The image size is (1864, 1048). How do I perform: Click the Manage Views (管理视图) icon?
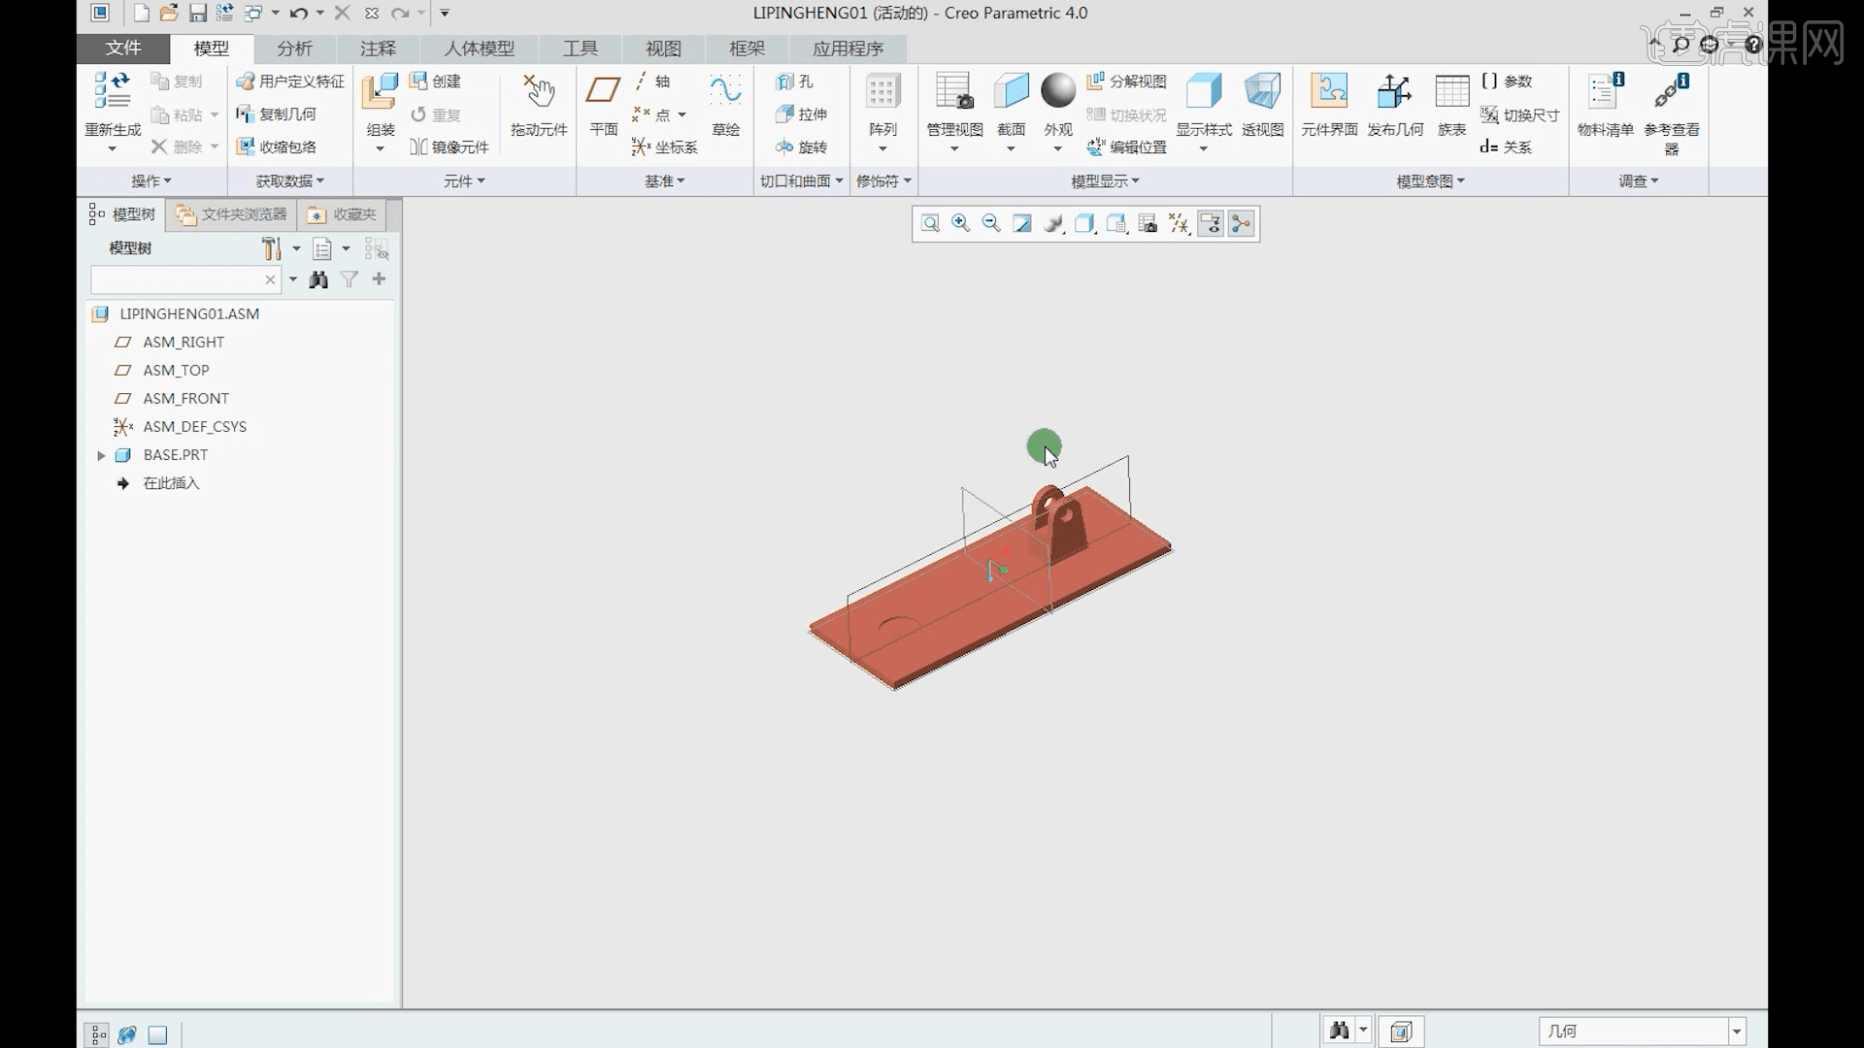click(954, 93)
